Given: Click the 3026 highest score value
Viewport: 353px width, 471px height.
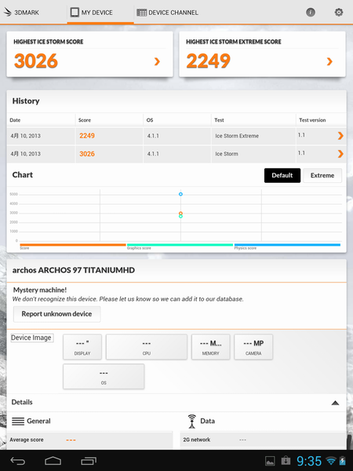Looking at the screenshot, I should [36, 61].
